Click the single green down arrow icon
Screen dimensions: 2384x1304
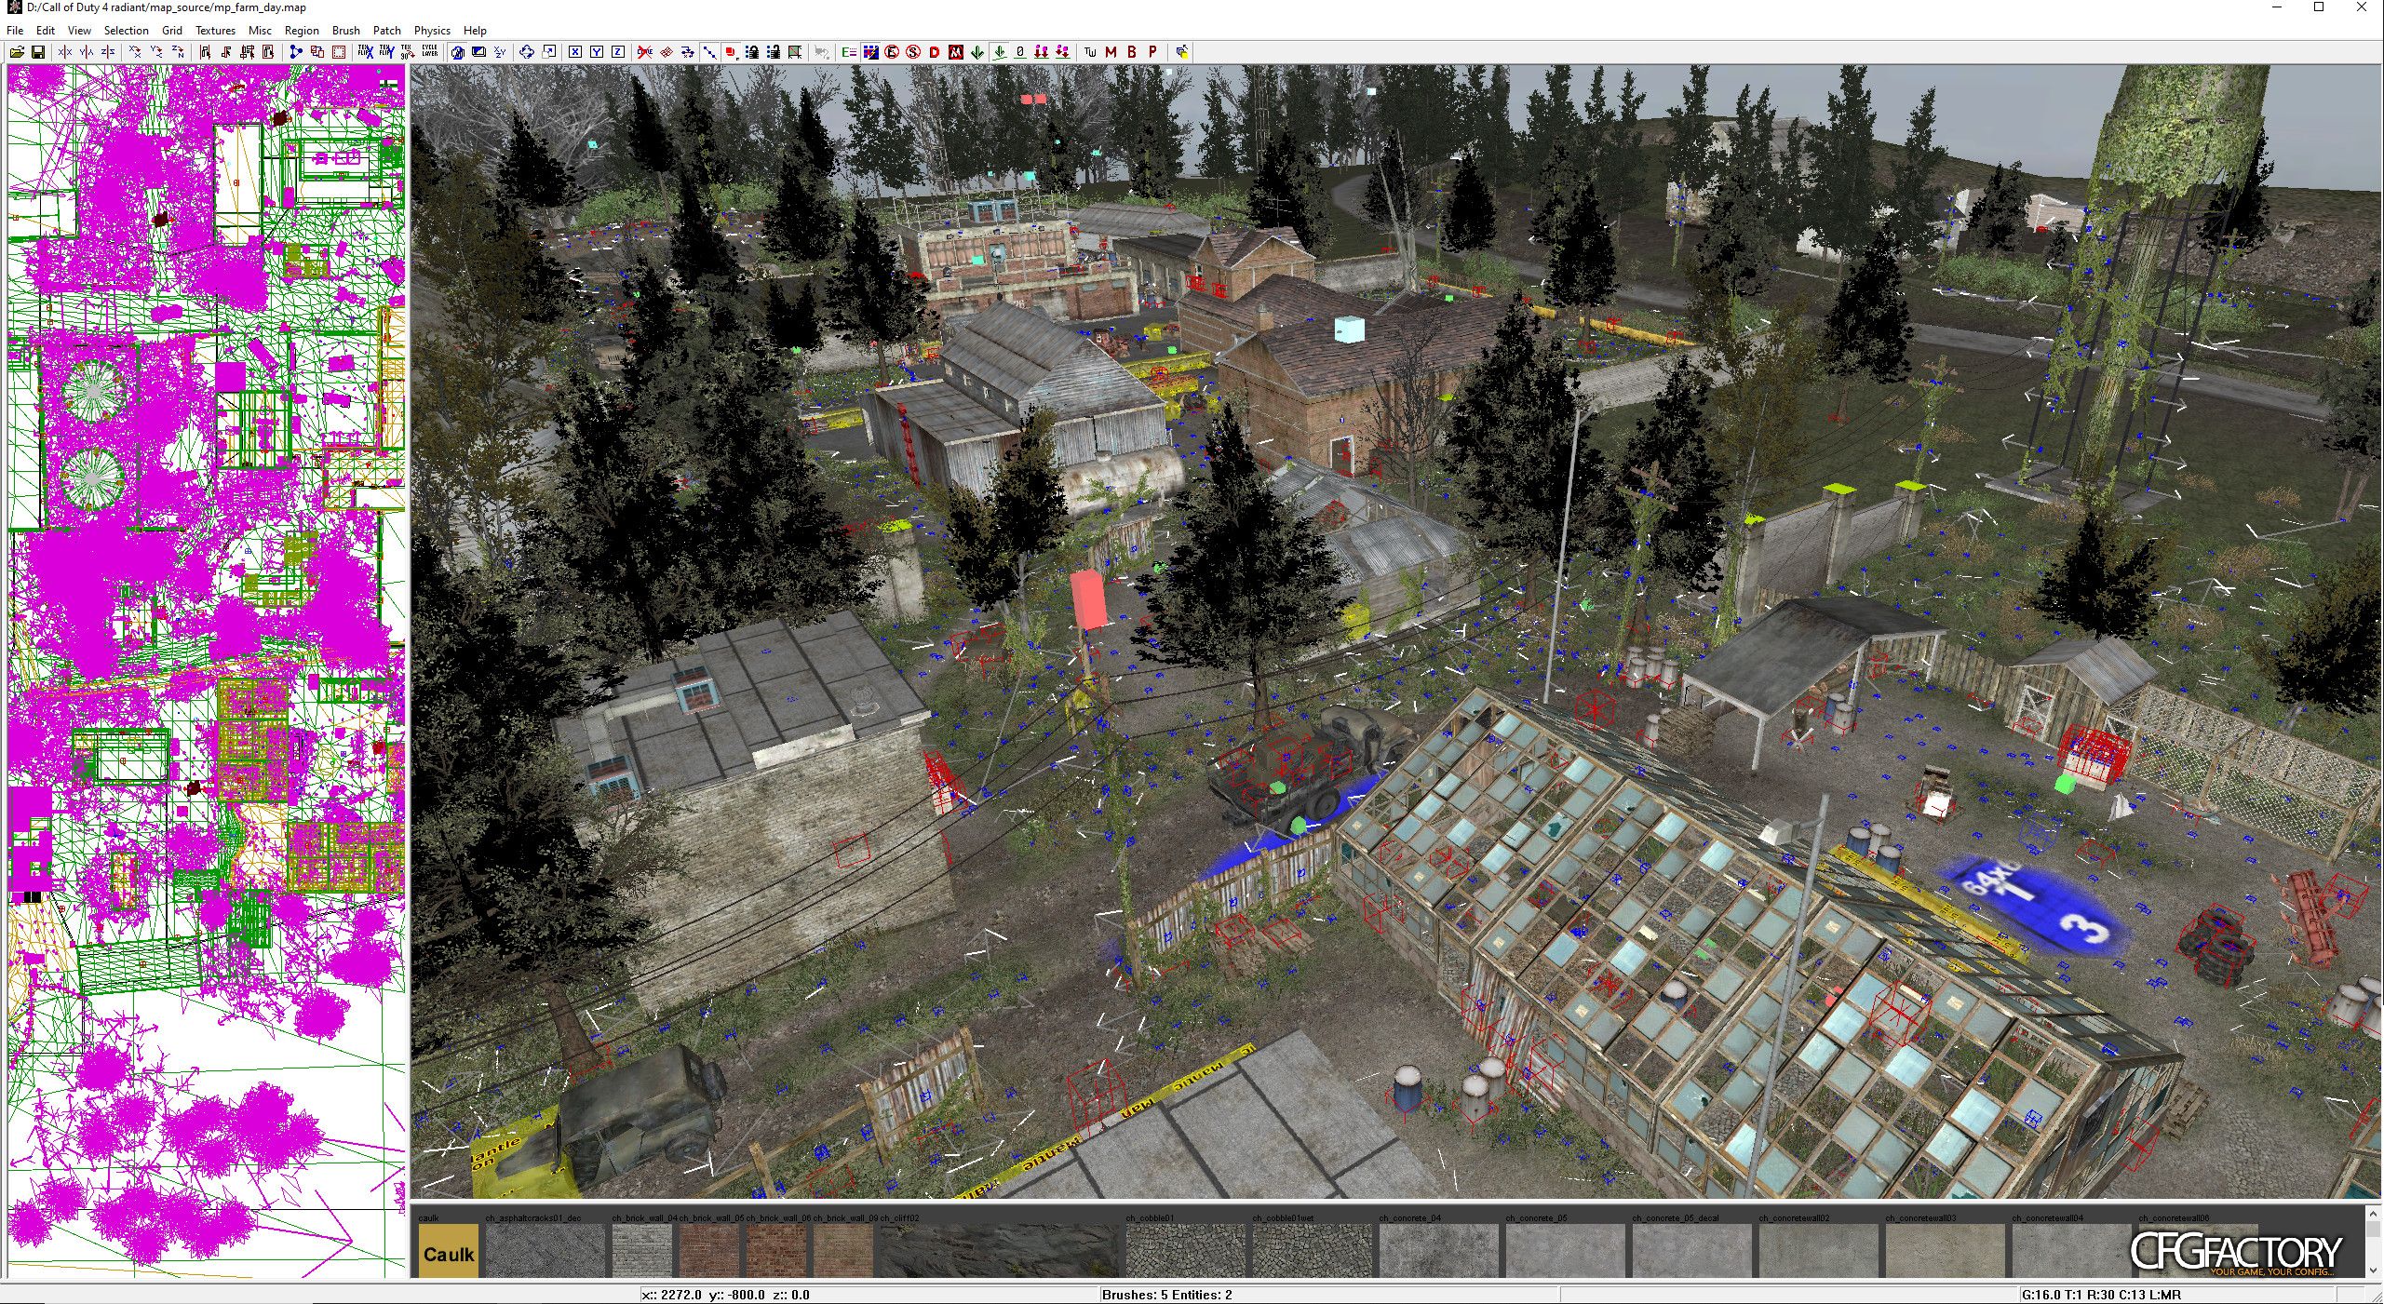click(x=977, y=52)
